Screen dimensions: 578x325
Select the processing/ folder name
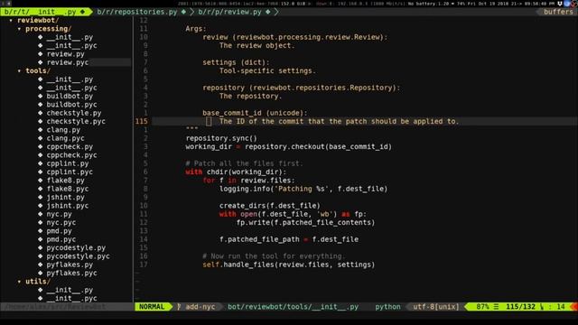click(x=48, y=29)
